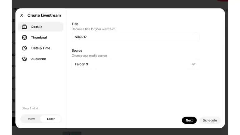Click the clock icon for Date & Time
This screenshot has width=240, height=135.
(24, 48)
